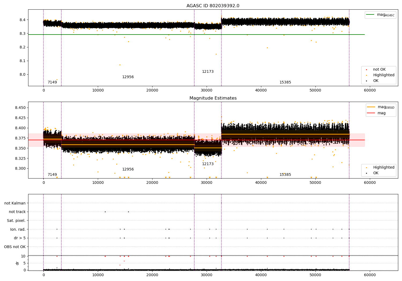Click the 8.325 y-axis tick label

pyautogui.click(x=20, y=159)
